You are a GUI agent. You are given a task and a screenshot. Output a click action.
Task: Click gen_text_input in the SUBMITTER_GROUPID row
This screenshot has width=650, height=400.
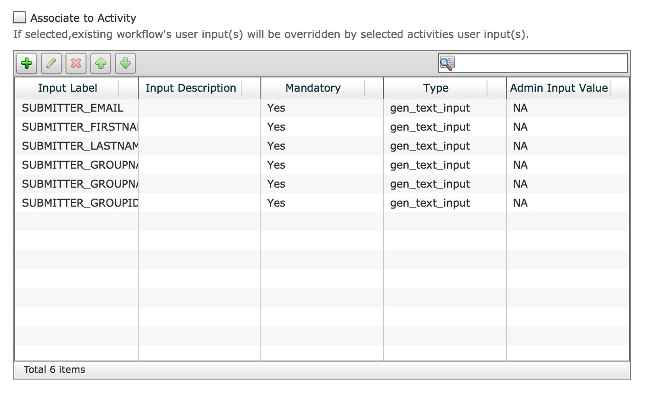pyautogui.click(x=430, y=203)
